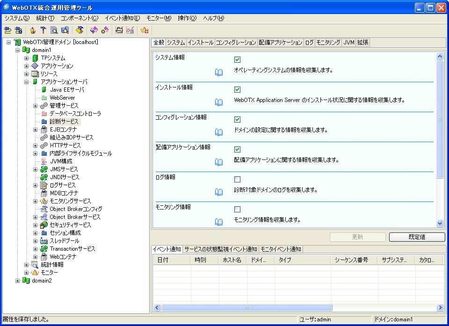The image size is (449, 326).
Task: Click the 既定値 button
Action: click(x=417, y=237)
